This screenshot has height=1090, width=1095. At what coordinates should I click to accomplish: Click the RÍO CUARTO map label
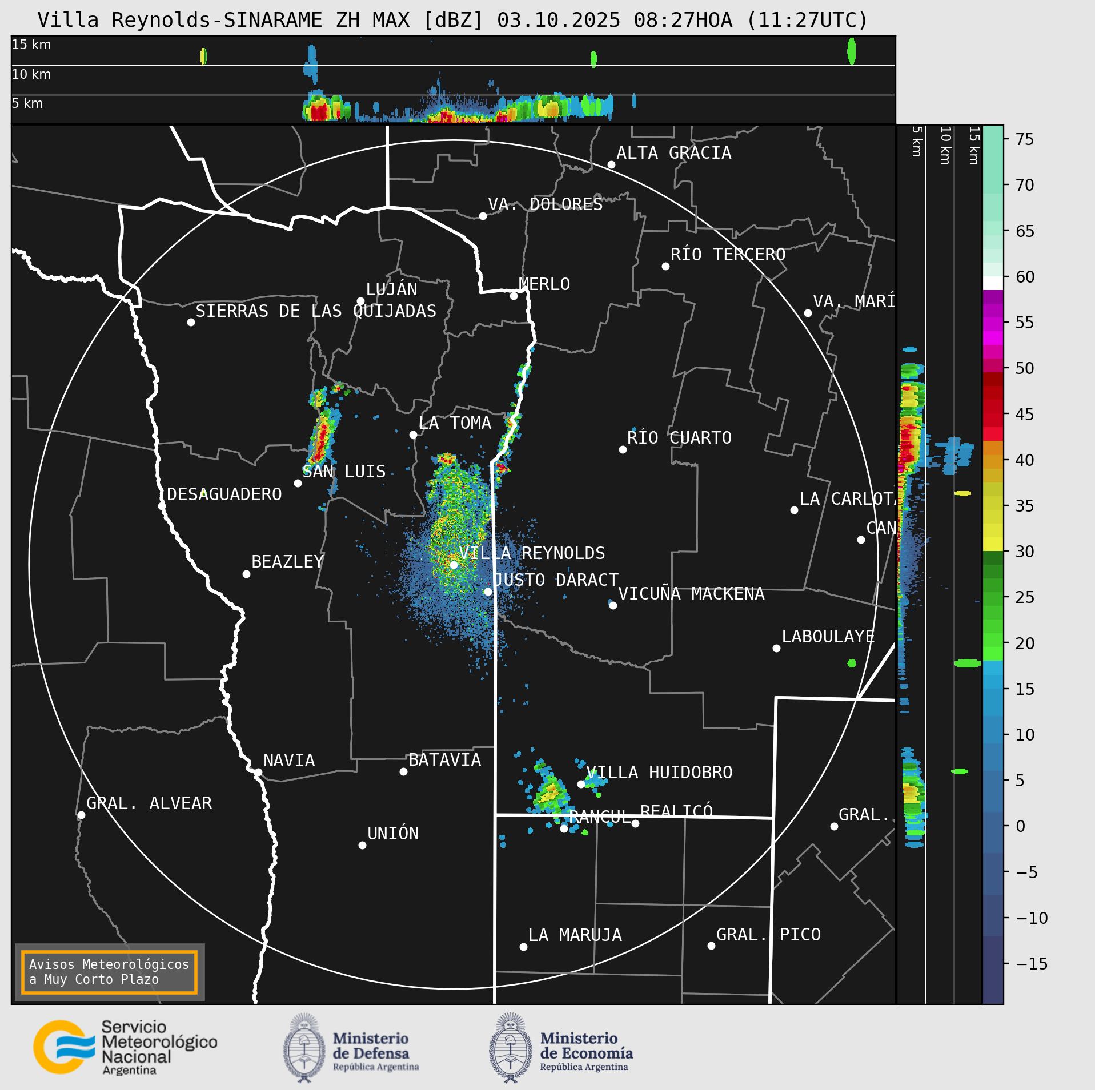pyautogui.click(x=679, y=438)
